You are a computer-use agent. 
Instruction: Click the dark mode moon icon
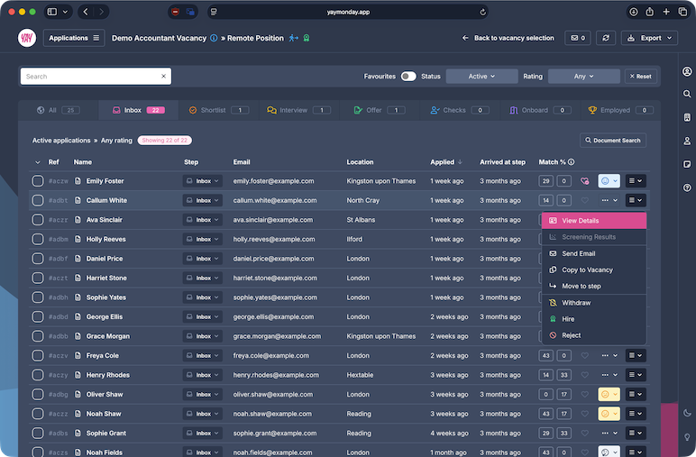(687, 413)
